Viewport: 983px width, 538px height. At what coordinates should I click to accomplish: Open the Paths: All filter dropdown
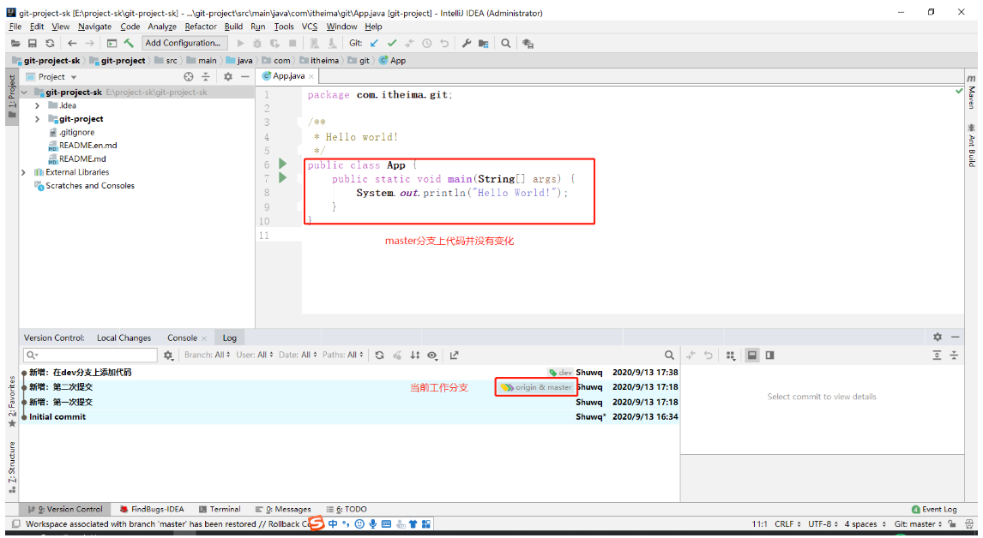click(x=342, y=356)
